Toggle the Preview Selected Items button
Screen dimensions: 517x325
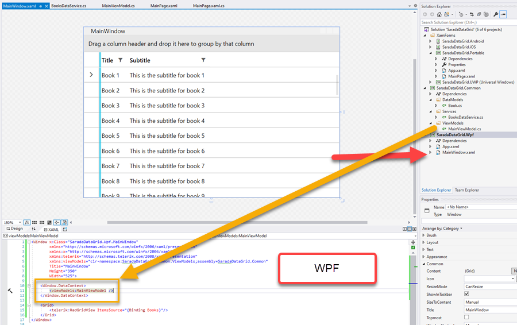pyautogui.click(x=503, y=14)
